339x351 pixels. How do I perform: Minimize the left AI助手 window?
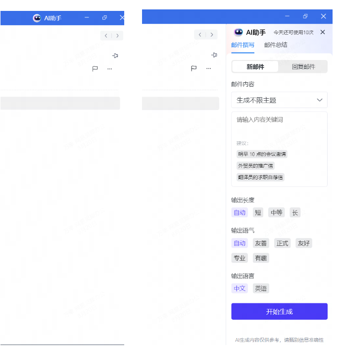click(87, 17)
